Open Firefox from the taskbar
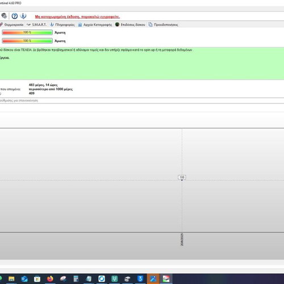The width and height of the screenshot is (284, 284). [50, 279]
